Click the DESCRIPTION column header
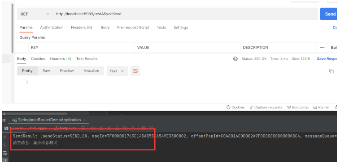This screenshot has width=340, height=162. point(255,47)
